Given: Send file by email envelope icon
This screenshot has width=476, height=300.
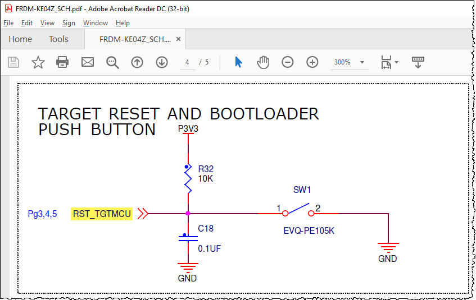Looking at the screenshot, I should 88,62.
